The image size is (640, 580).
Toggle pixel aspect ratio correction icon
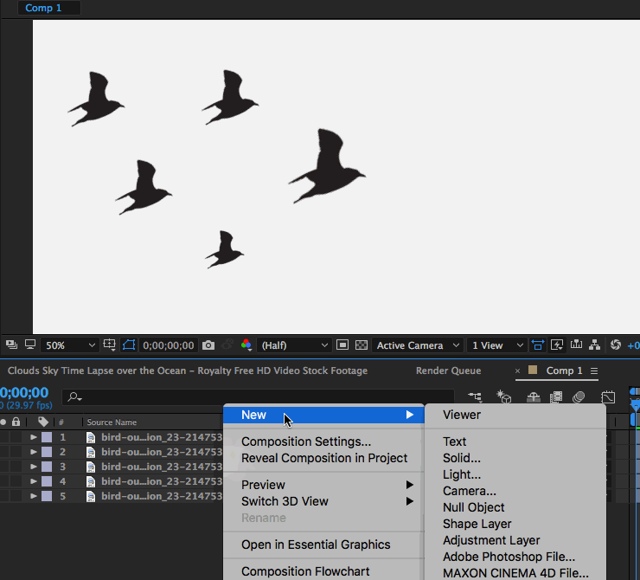[537, 345]
